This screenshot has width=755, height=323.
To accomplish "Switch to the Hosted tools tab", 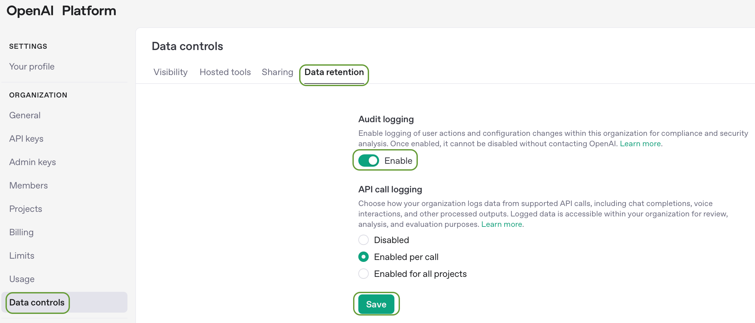I will tap(225, 72).
